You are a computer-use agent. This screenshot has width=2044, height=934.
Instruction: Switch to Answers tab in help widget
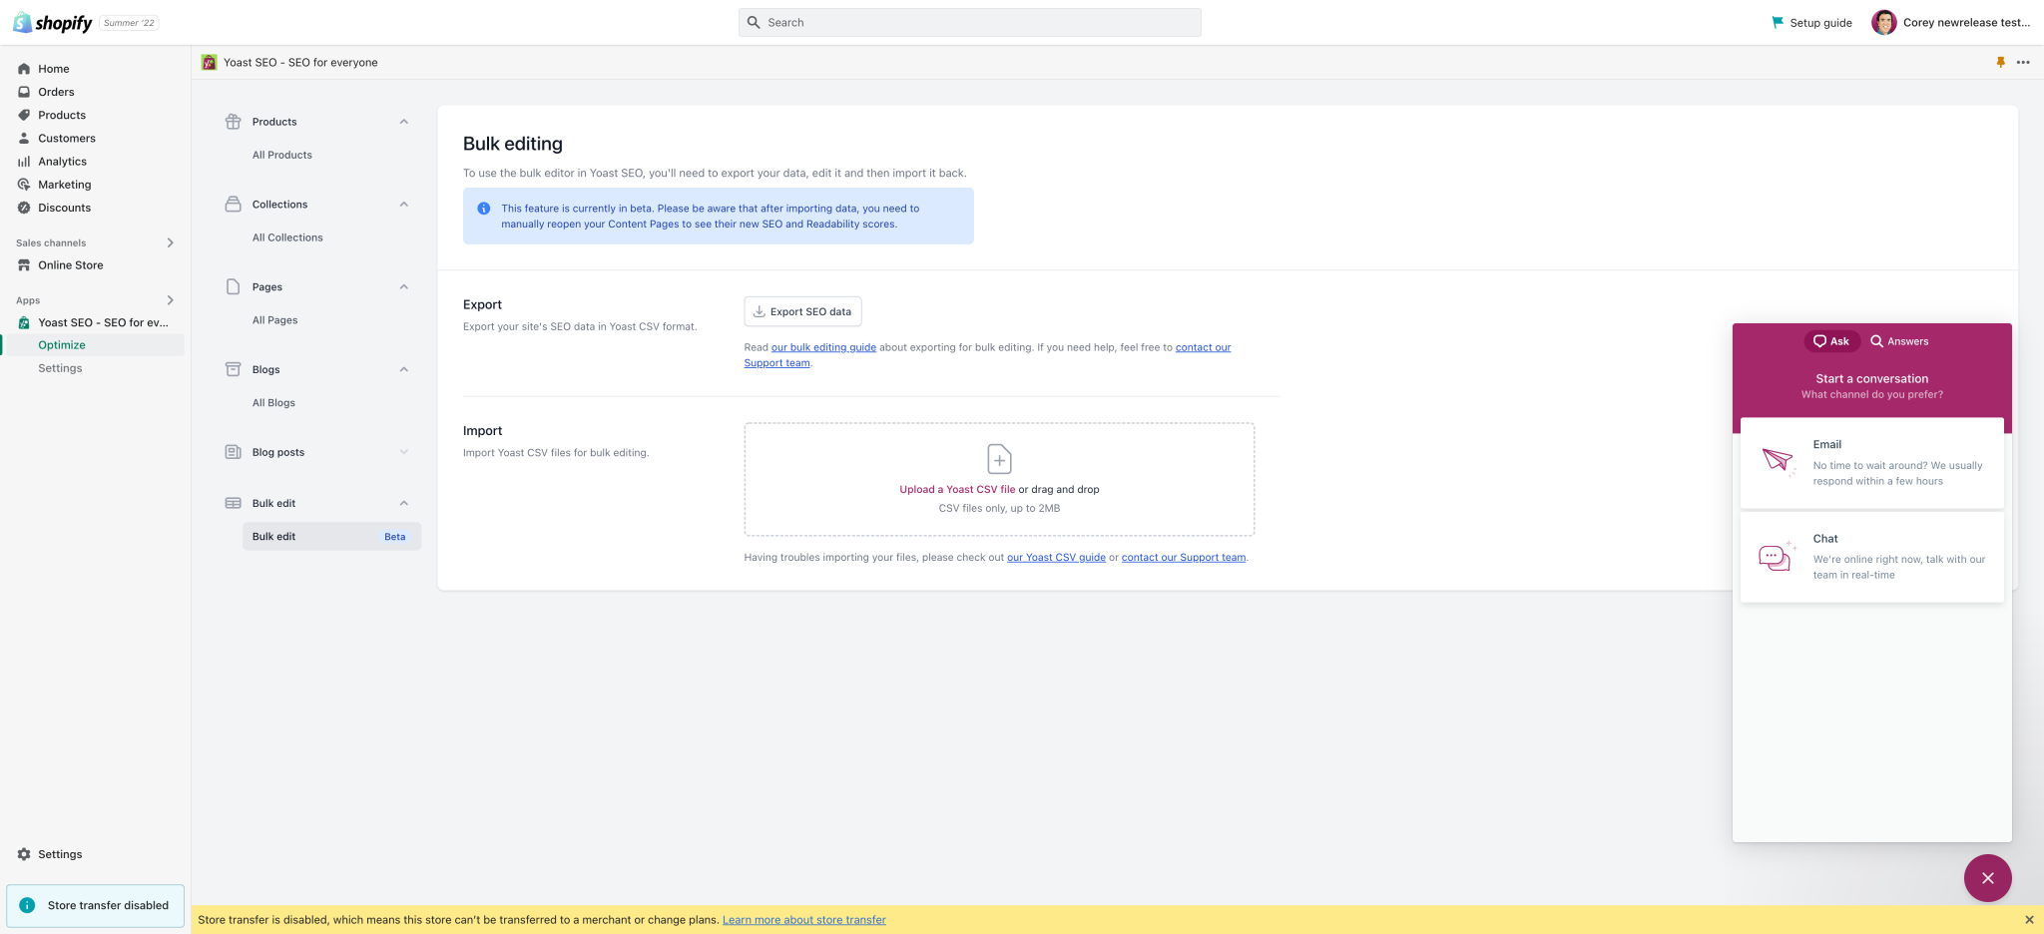click(x=1899, y=341)
